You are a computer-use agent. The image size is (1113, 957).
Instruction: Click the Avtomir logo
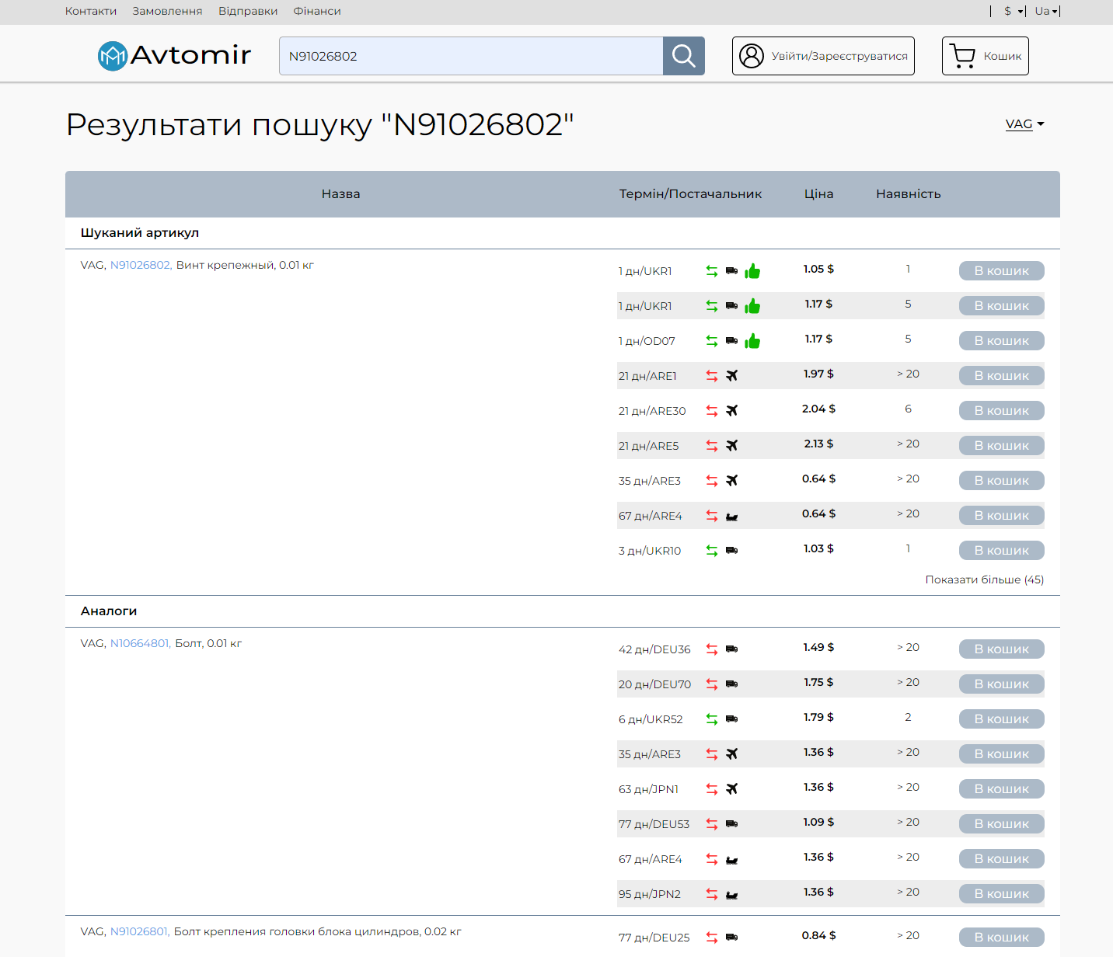pos(174,55)
